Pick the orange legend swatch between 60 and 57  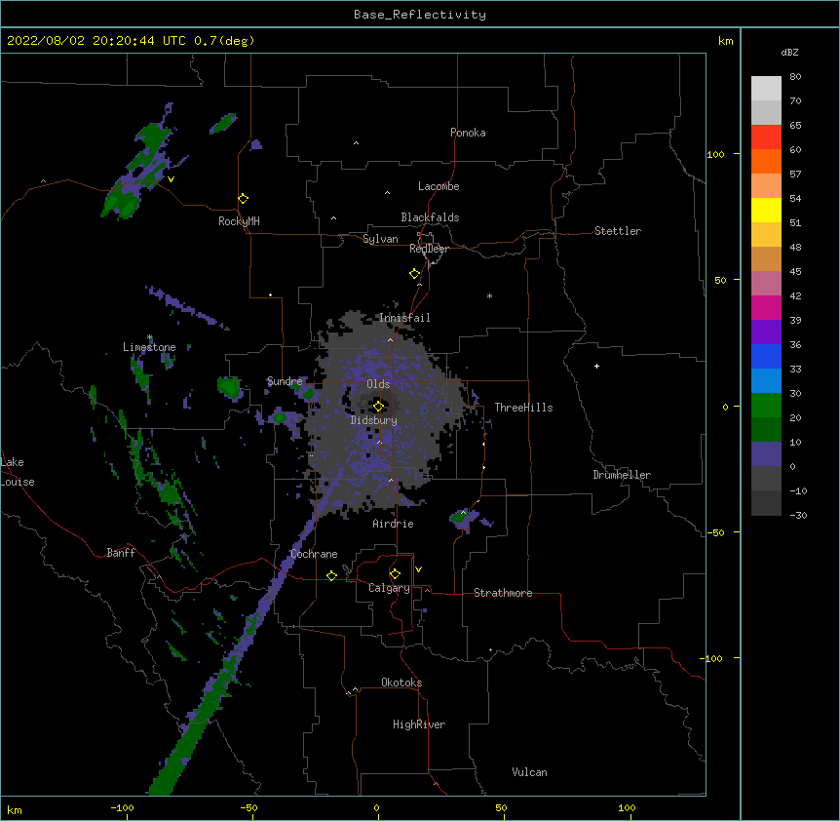point(766,161)
